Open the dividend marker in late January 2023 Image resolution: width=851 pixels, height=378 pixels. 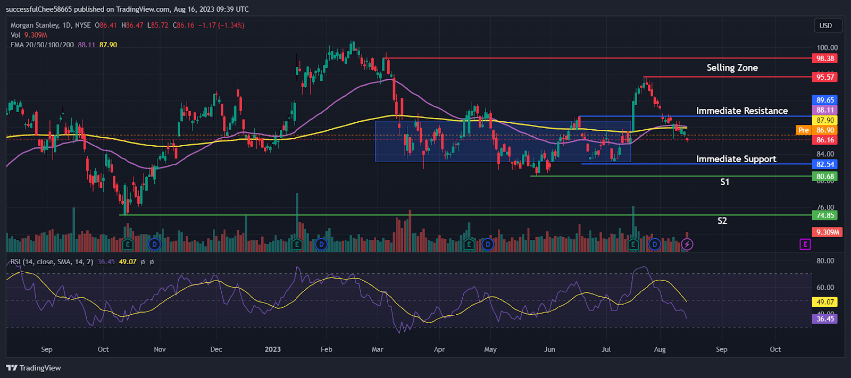(x=321, y=245)
